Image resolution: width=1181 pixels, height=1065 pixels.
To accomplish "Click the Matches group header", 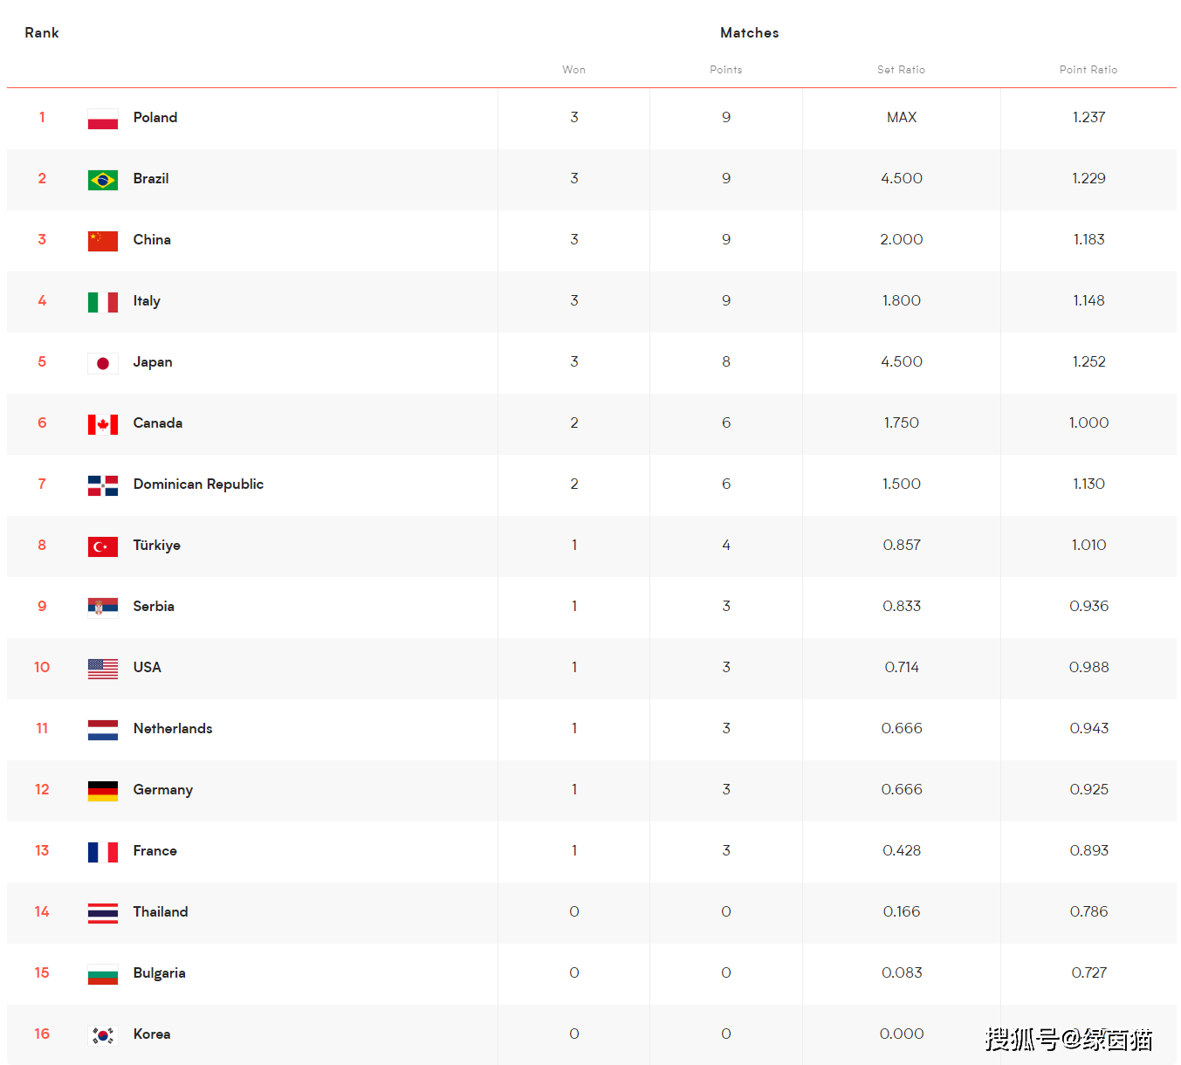I will tap(749, 33).
